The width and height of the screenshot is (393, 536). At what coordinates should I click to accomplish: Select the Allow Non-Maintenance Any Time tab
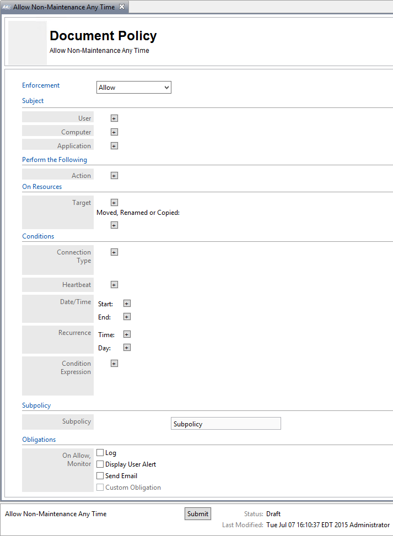click(64, 7)
